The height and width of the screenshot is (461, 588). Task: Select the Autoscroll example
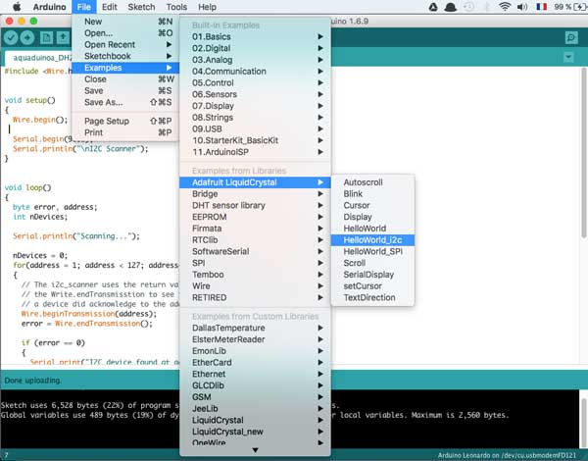(372, 182)
